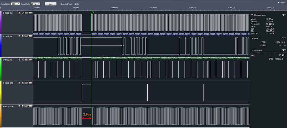Image resolution: width=287 pixels, height=128 pixels.
Task: Set low level trigger on SPI2_CS0
Action: pyautogui.click(x=31, y=83)
